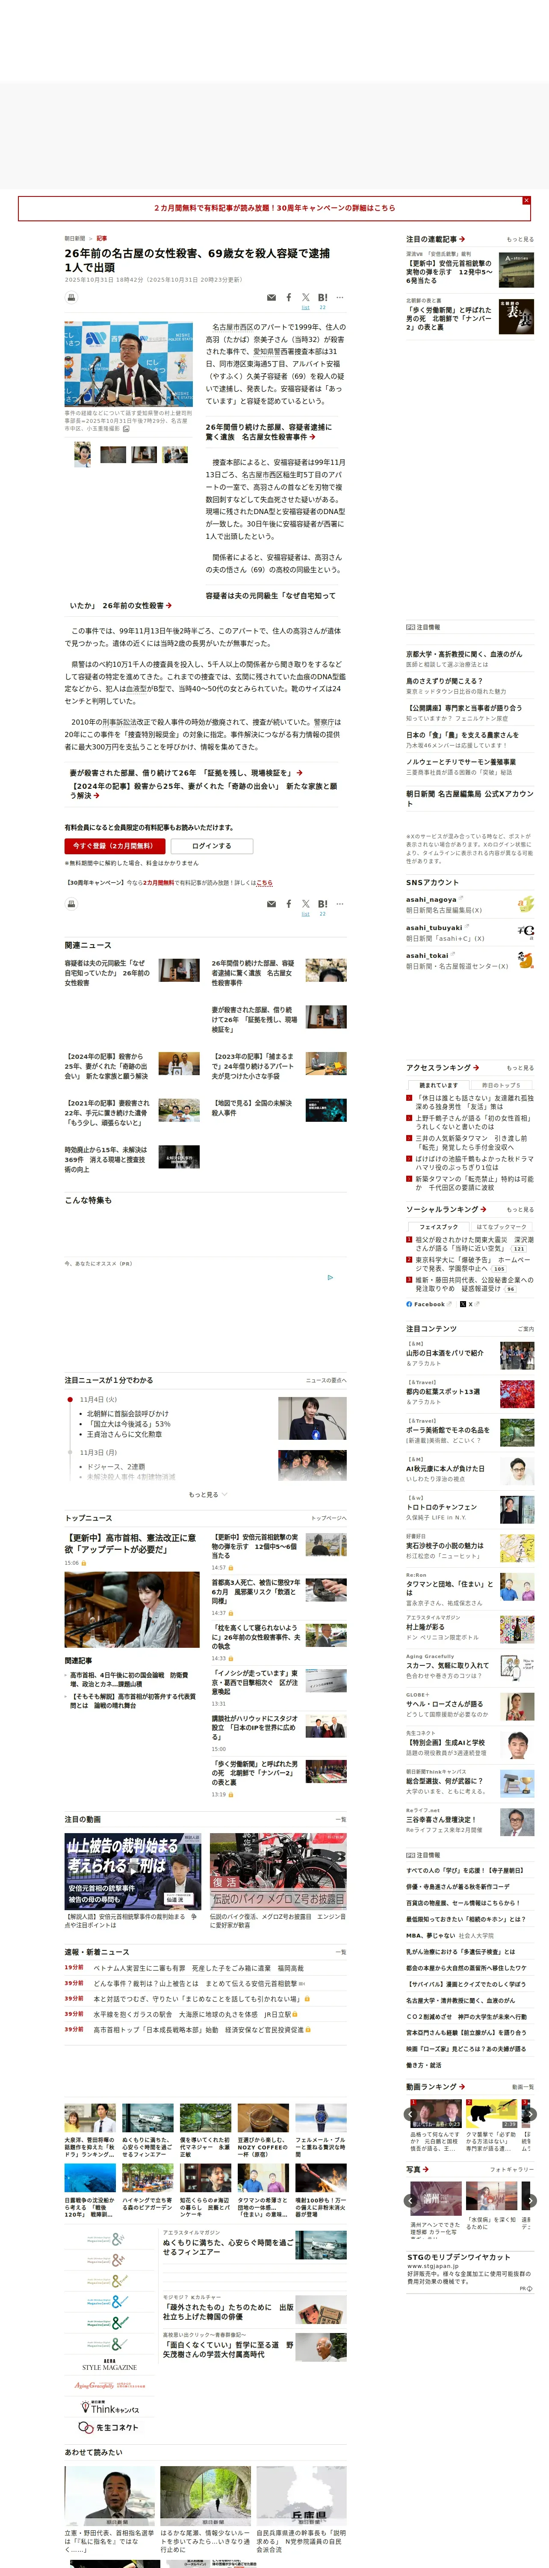Open ベトナム人実習生に二審も有罪 breaking news
The image size is (549, 2568).
point(198,1969)
